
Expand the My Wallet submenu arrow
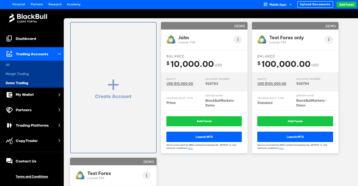[x=59, y=95]
